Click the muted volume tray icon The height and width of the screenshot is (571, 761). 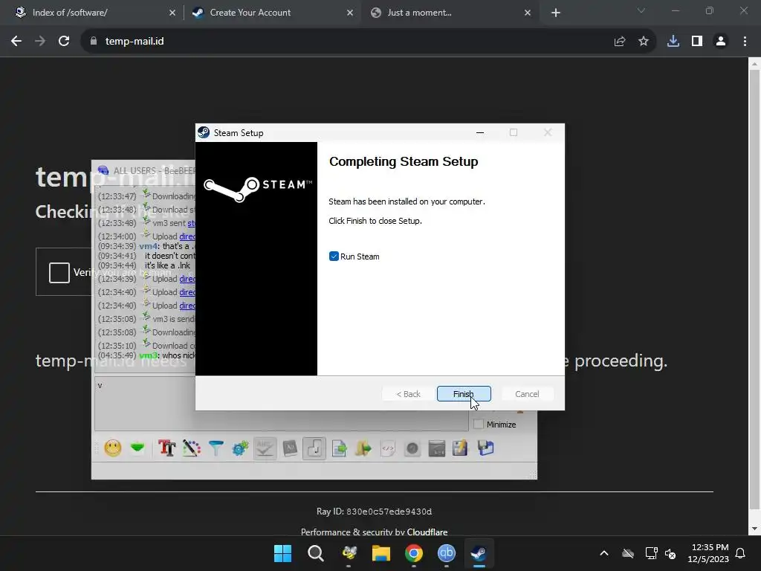(x=671, y=553)
